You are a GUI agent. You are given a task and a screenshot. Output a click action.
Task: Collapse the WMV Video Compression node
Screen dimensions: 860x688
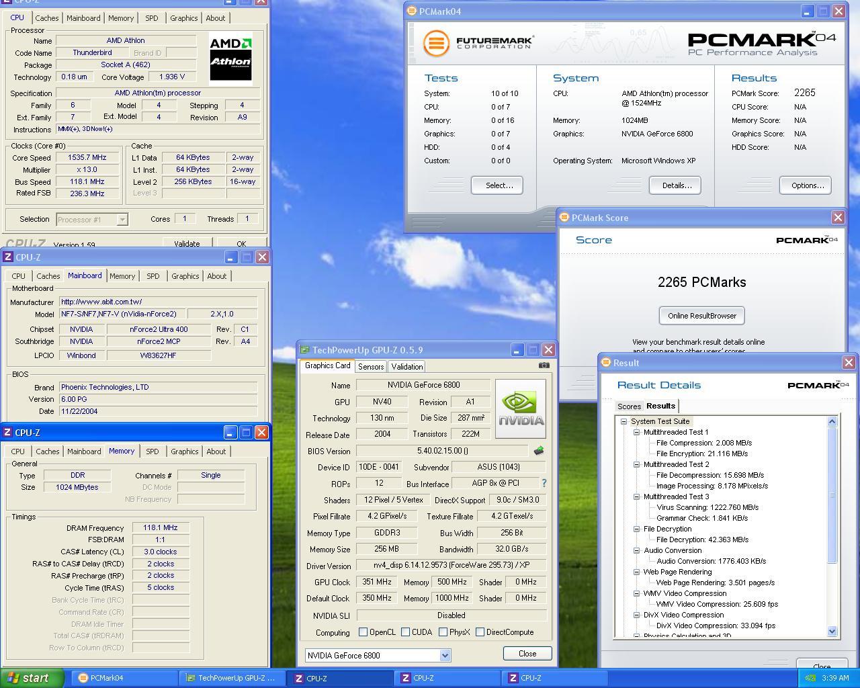coord(637,594)
